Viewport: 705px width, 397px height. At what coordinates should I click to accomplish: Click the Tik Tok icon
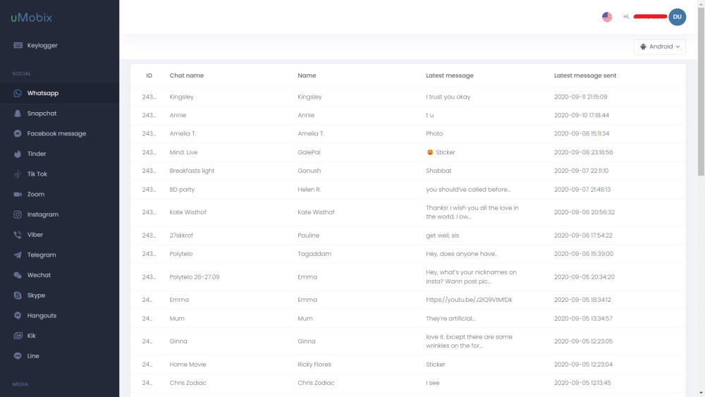[18, 174]
